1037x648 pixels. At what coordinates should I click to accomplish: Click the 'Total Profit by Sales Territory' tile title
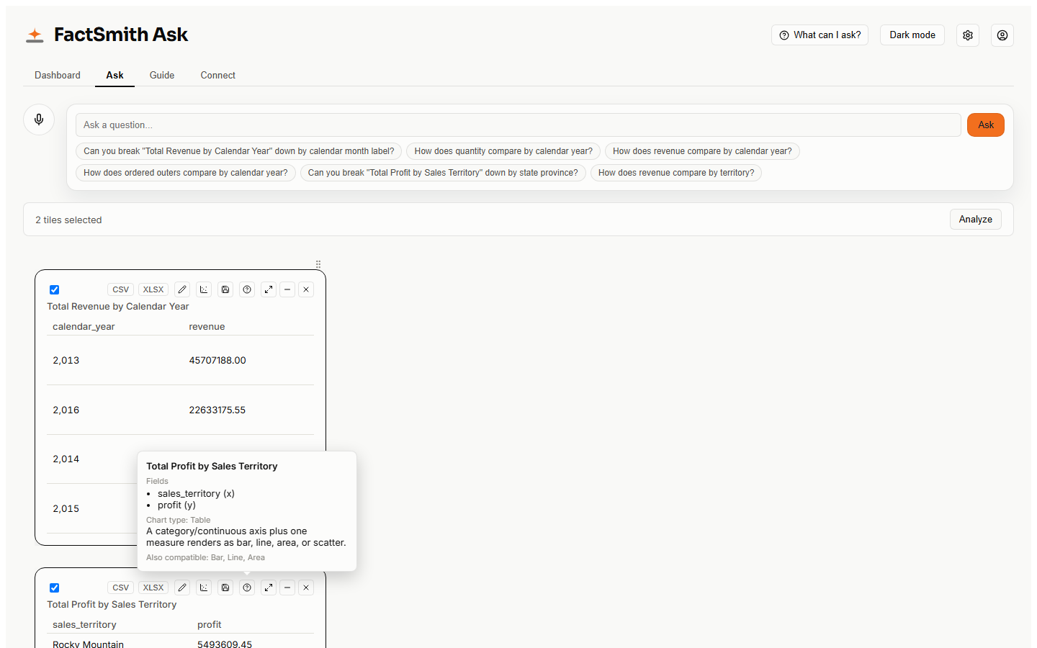coord(112,604)
